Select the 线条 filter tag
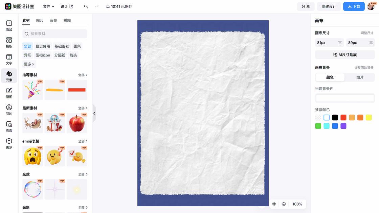This screenshot has width=379, height=213. point(77,46)
